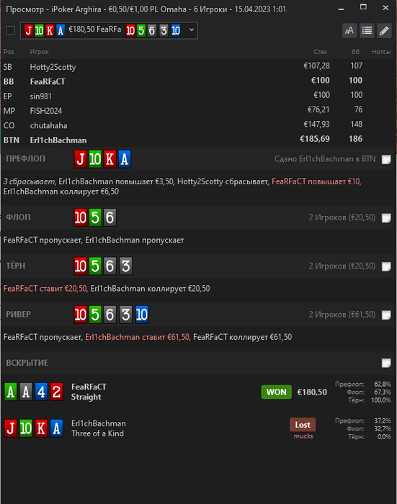Image resolution: width=397 pixels, height=504 pixels.
Task: Open the list view icon
Action: 367,30
